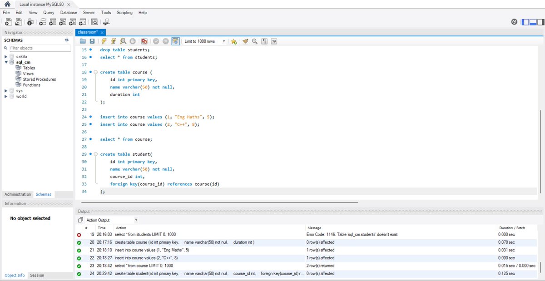The image size is (545, 281).
Task: Close the classroom query tab
Action: coord(103,32)
